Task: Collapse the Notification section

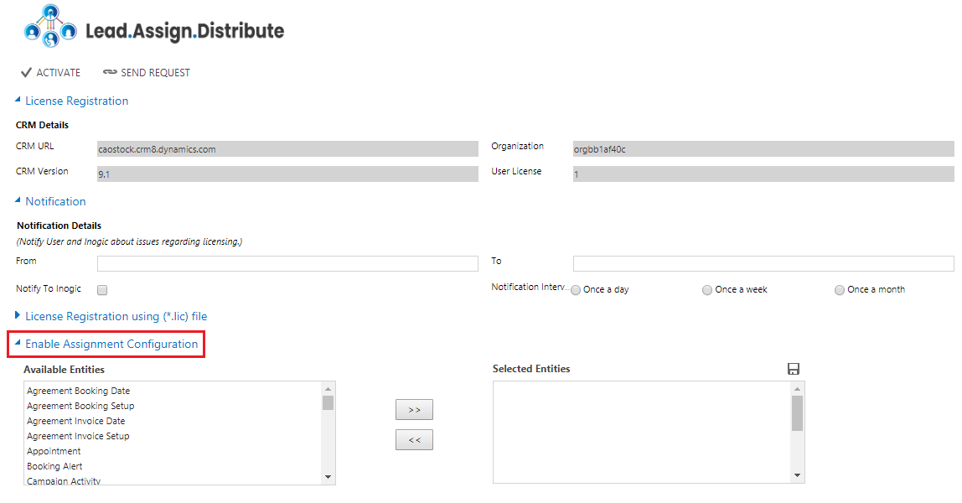Action: pyautogui.click(x=18, y=201)
